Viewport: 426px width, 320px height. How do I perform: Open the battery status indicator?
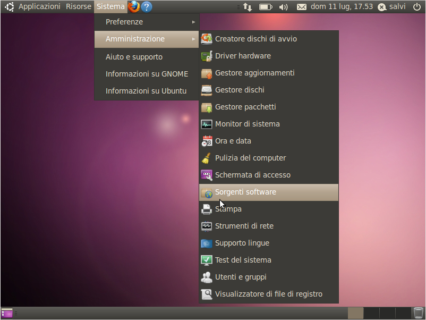click(x=266, y=7)
